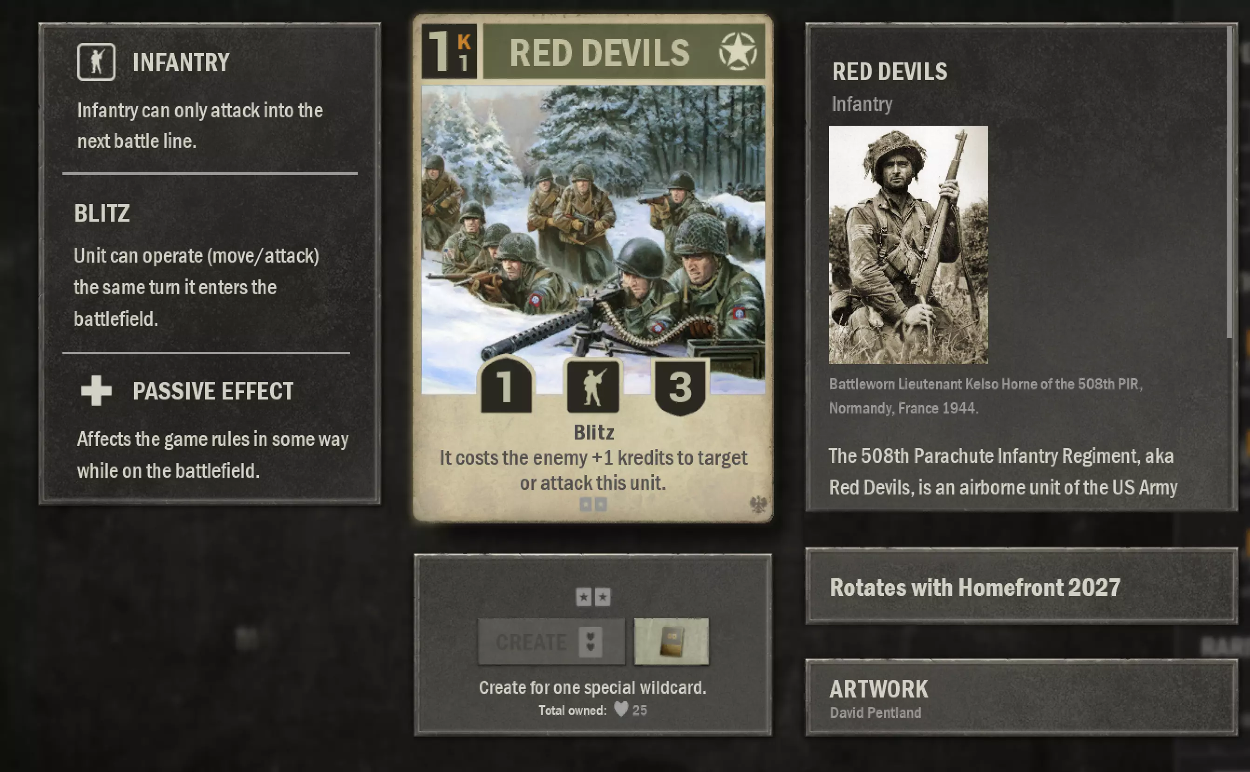Screen dimensions: 1250x772
Task: Click the Rotates with Homefront 2027 panel
Action: [x=1021, y=586]
